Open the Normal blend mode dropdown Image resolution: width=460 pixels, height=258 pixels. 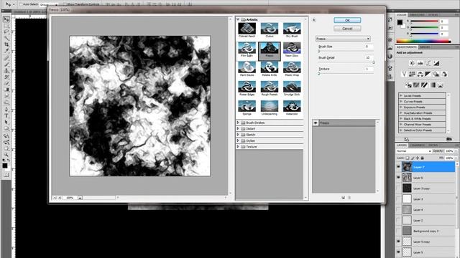414,151
